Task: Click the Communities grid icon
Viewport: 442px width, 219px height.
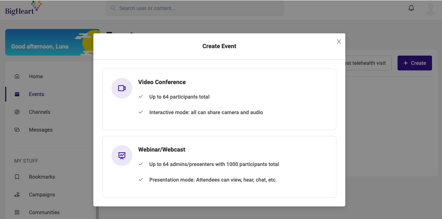Action: pyautogui.click(x=17, y=212)
